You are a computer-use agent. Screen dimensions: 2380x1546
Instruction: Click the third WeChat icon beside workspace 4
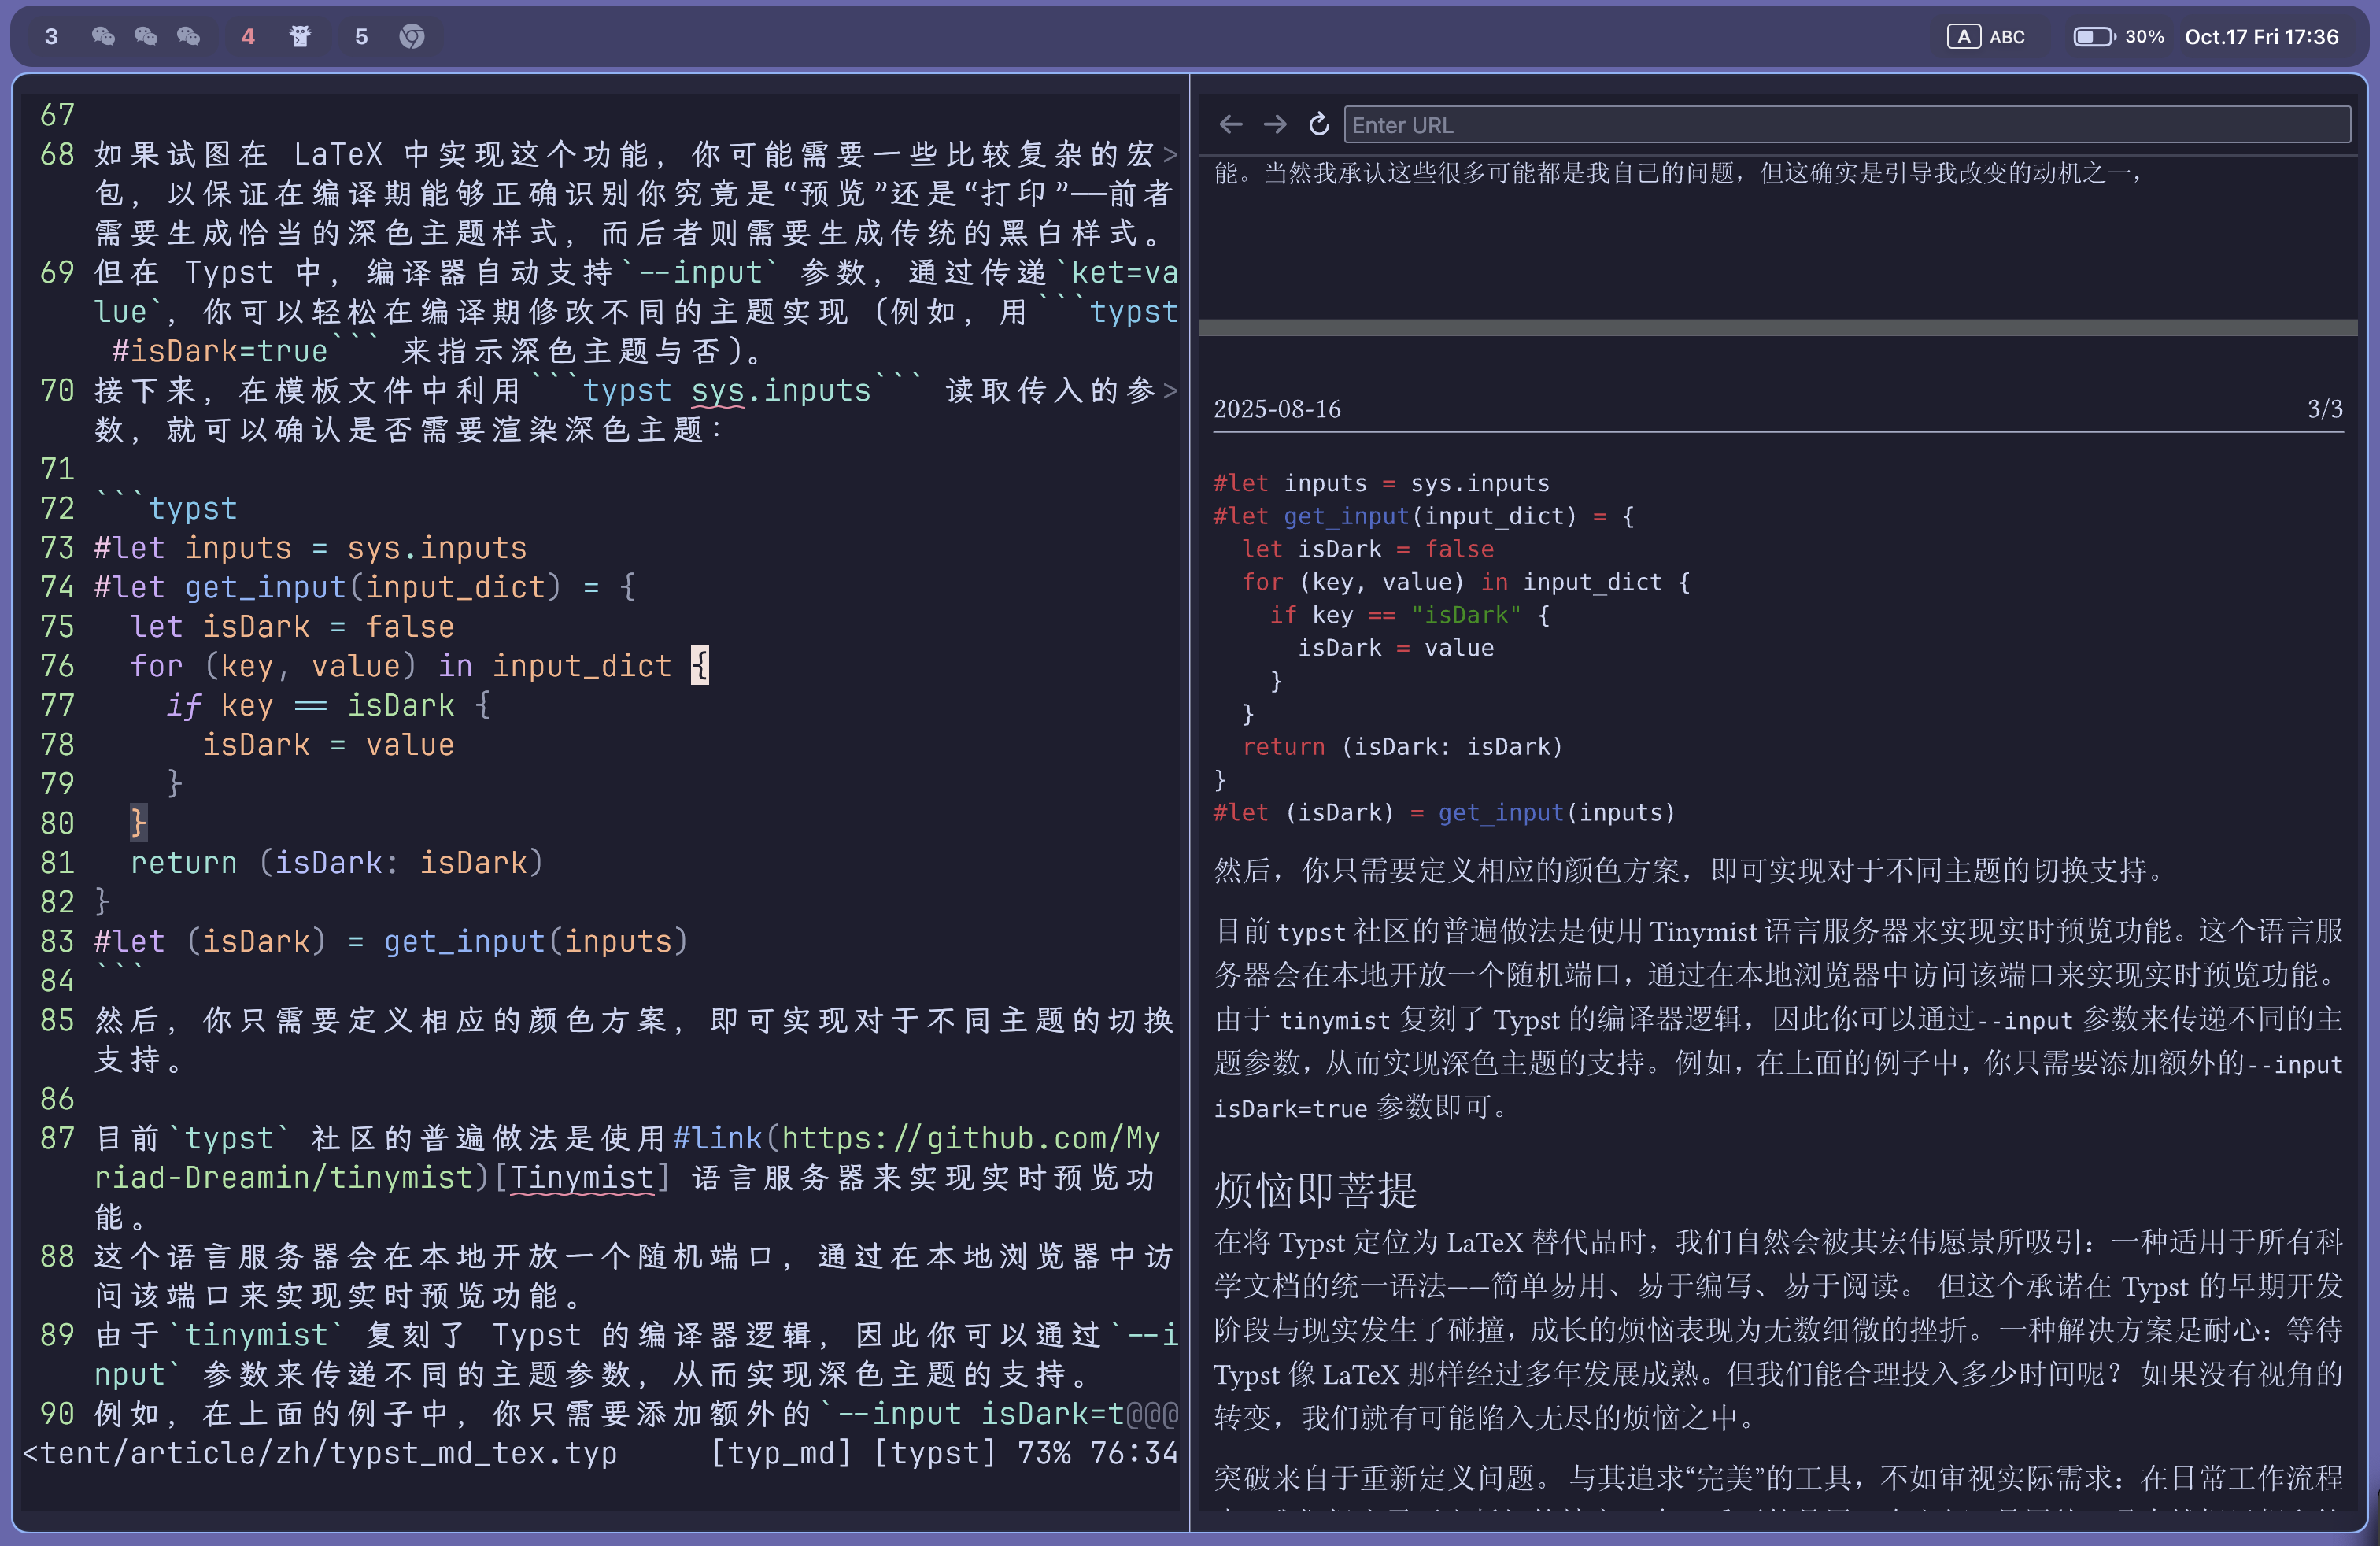point(188,37)
